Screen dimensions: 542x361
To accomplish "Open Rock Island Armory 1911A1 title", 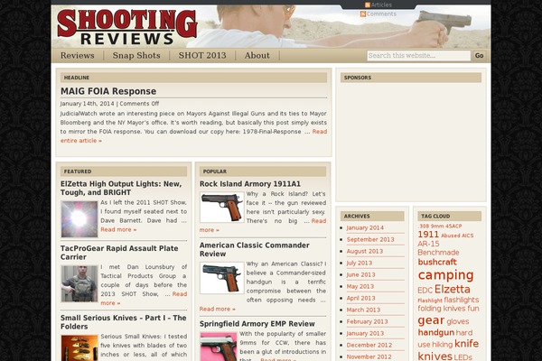I will pos(250,184).
